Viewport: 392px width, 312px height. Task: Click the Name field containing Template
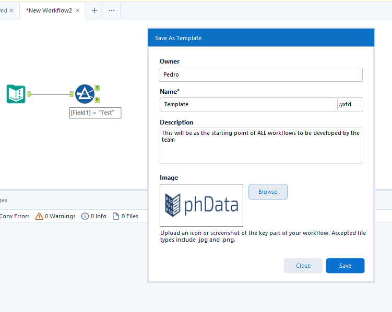(248, 104)
